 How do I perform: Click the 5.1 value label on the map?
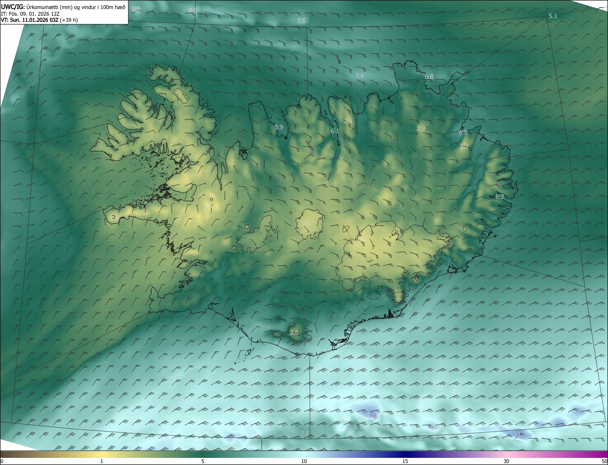coord(553,16)
